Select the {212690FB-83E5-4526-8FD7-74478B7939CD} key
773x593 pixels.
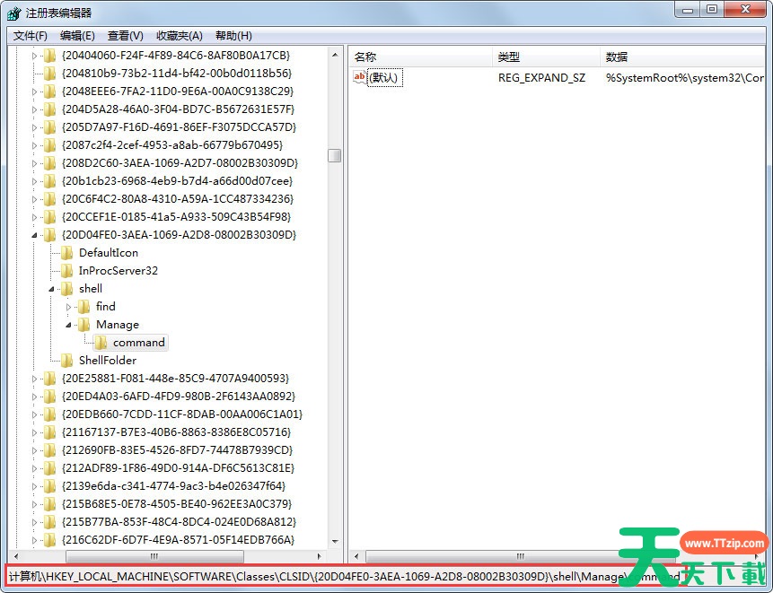tap(177, 450)
